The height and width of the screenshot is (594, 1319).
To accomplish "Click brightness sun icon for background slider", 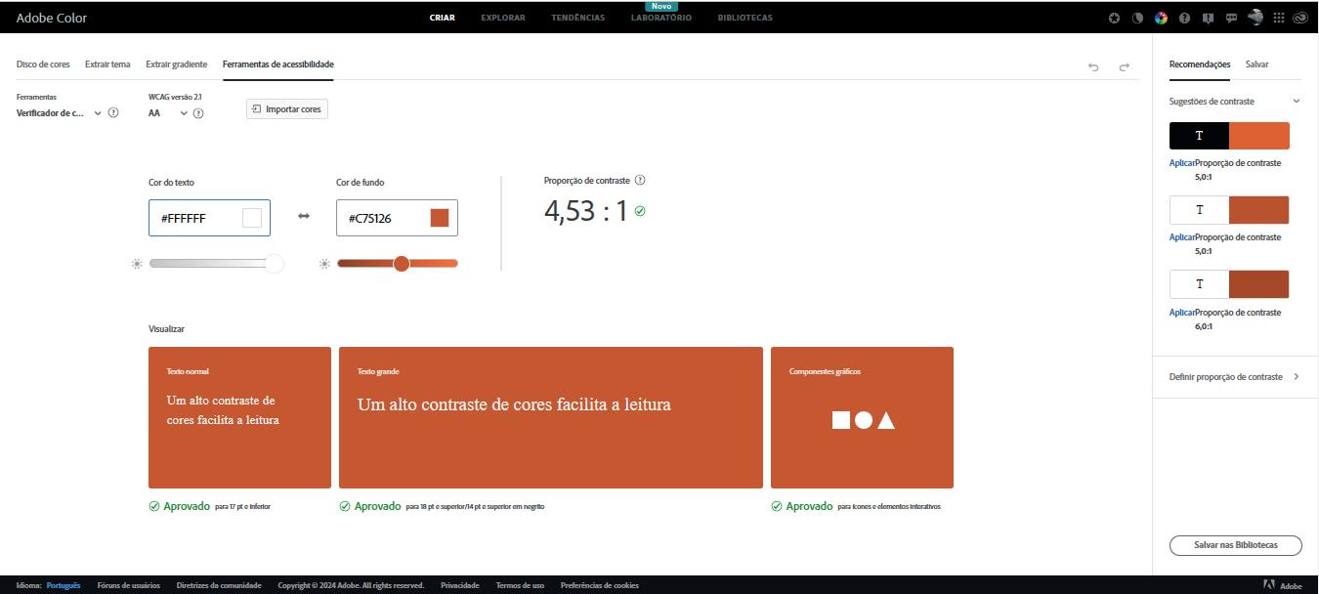I will tap(324, 264).
